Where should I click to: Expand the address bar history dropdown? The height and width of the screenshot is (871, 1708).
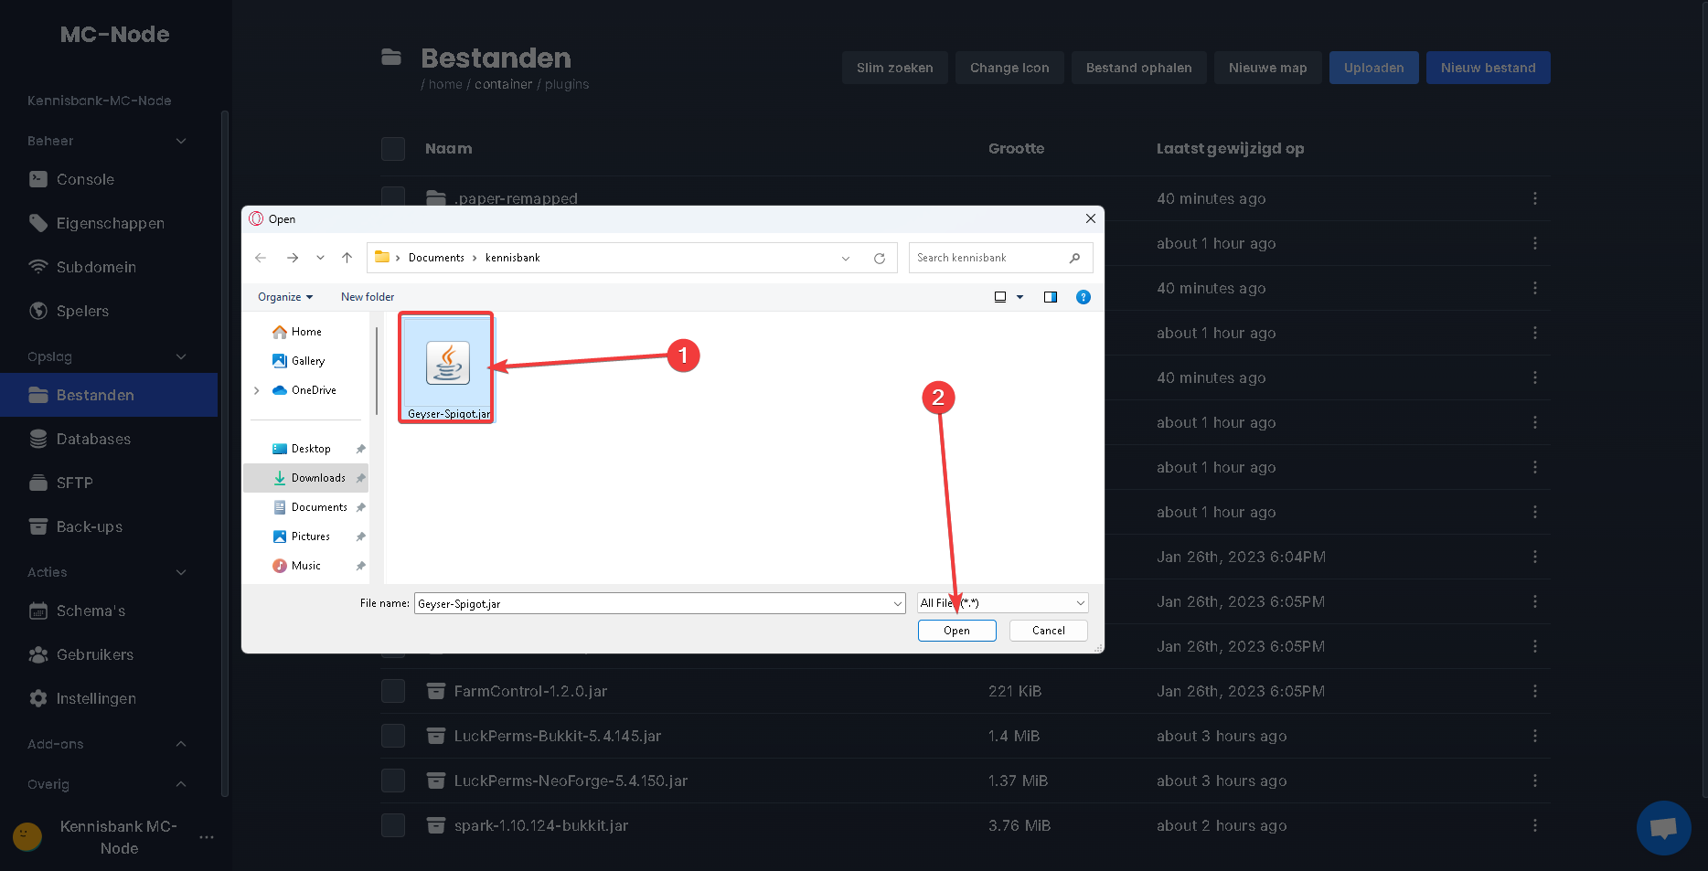coord(846,259)
